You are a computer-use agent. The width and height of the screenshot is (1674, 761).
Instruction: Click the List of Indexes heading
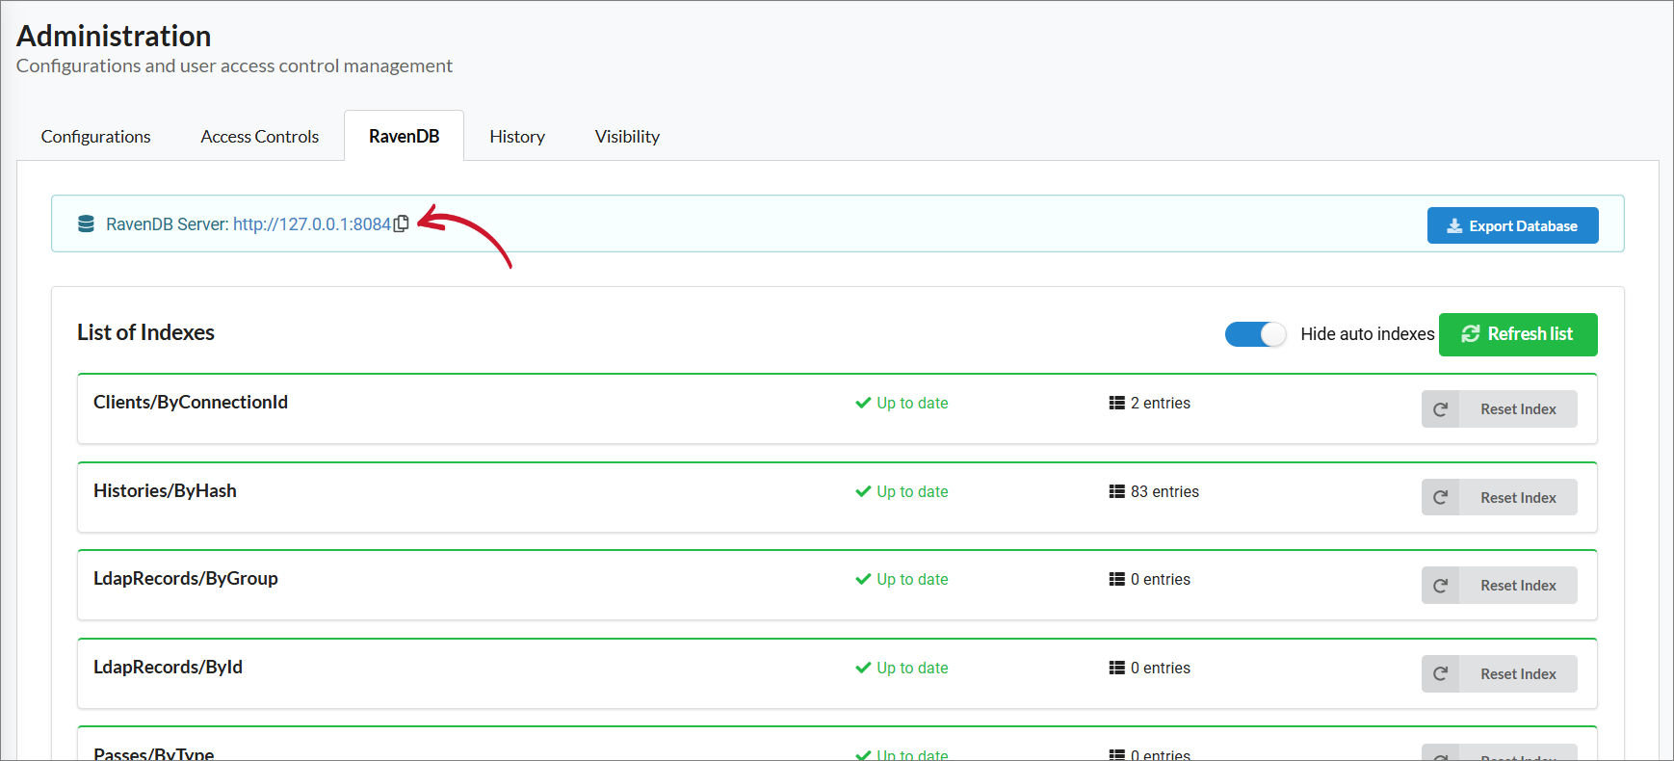click(x=145, y=332)
